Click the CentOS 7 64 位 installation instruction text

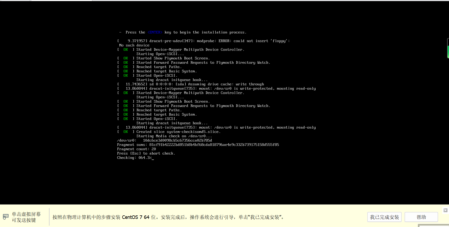click(168, 217)
